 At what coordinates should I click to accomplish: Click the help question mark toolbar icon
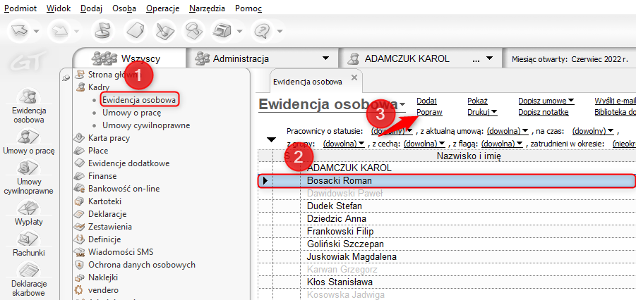coord(262,31)
